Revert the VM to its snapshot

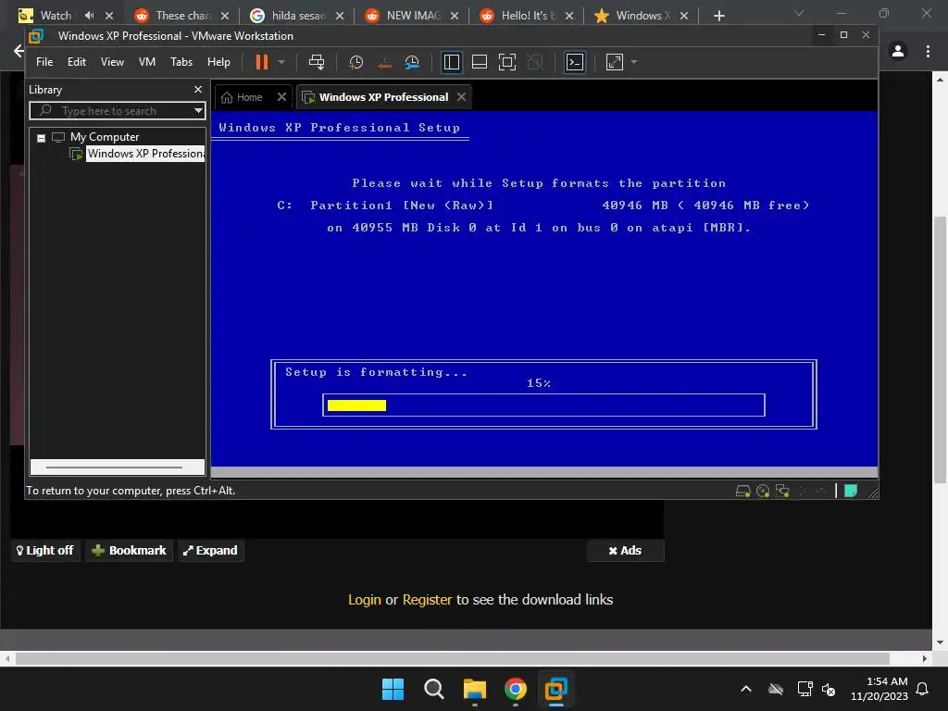coord(384,62)
